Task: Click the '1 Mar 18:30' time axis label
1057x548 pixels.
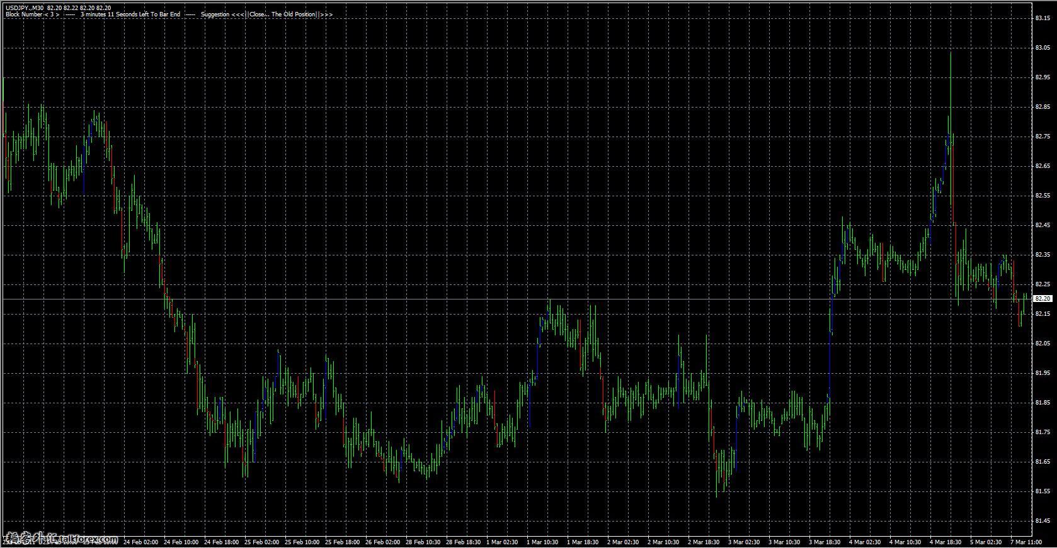Action: tap(583, 542)
